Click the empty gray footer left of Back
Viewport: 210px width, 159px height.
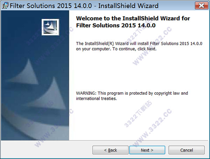click(x=46, y=150)
